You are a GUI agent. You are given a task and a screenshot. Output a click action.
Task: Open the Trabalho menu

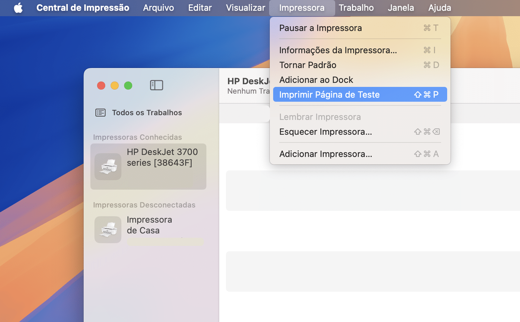coord(356,8)
